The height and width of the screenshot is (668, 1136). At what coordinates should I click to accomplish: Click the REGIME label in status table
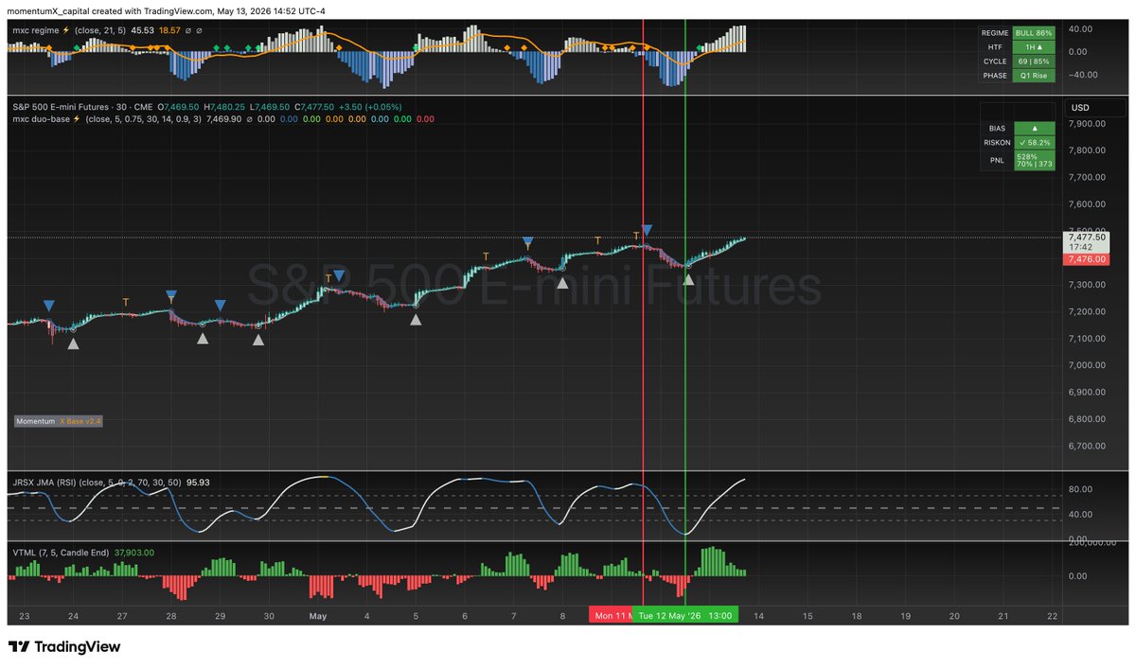tap(996, 32)
